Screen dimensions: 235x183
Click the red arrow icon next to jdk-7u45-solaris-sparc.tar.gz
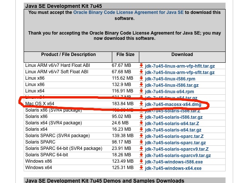[141, 142]
